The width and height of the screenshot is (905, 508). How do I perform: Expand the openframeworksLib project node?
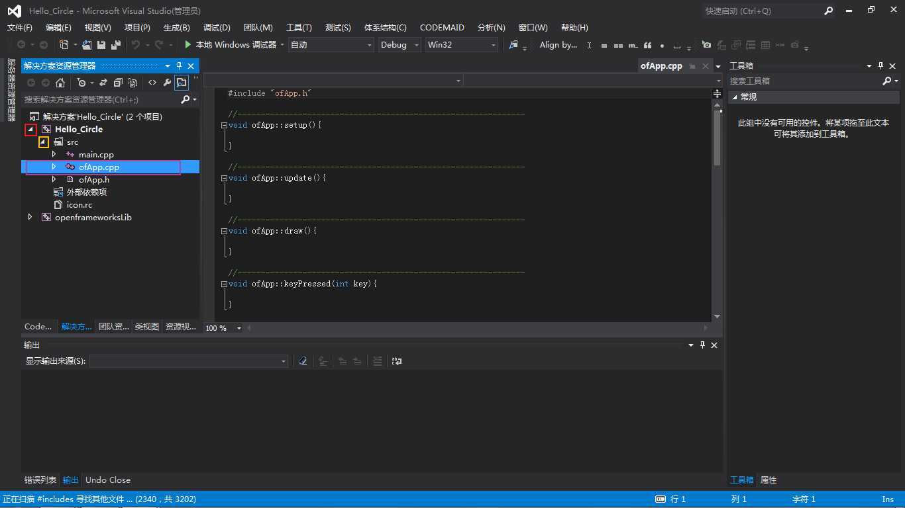[x=30, y=217]
